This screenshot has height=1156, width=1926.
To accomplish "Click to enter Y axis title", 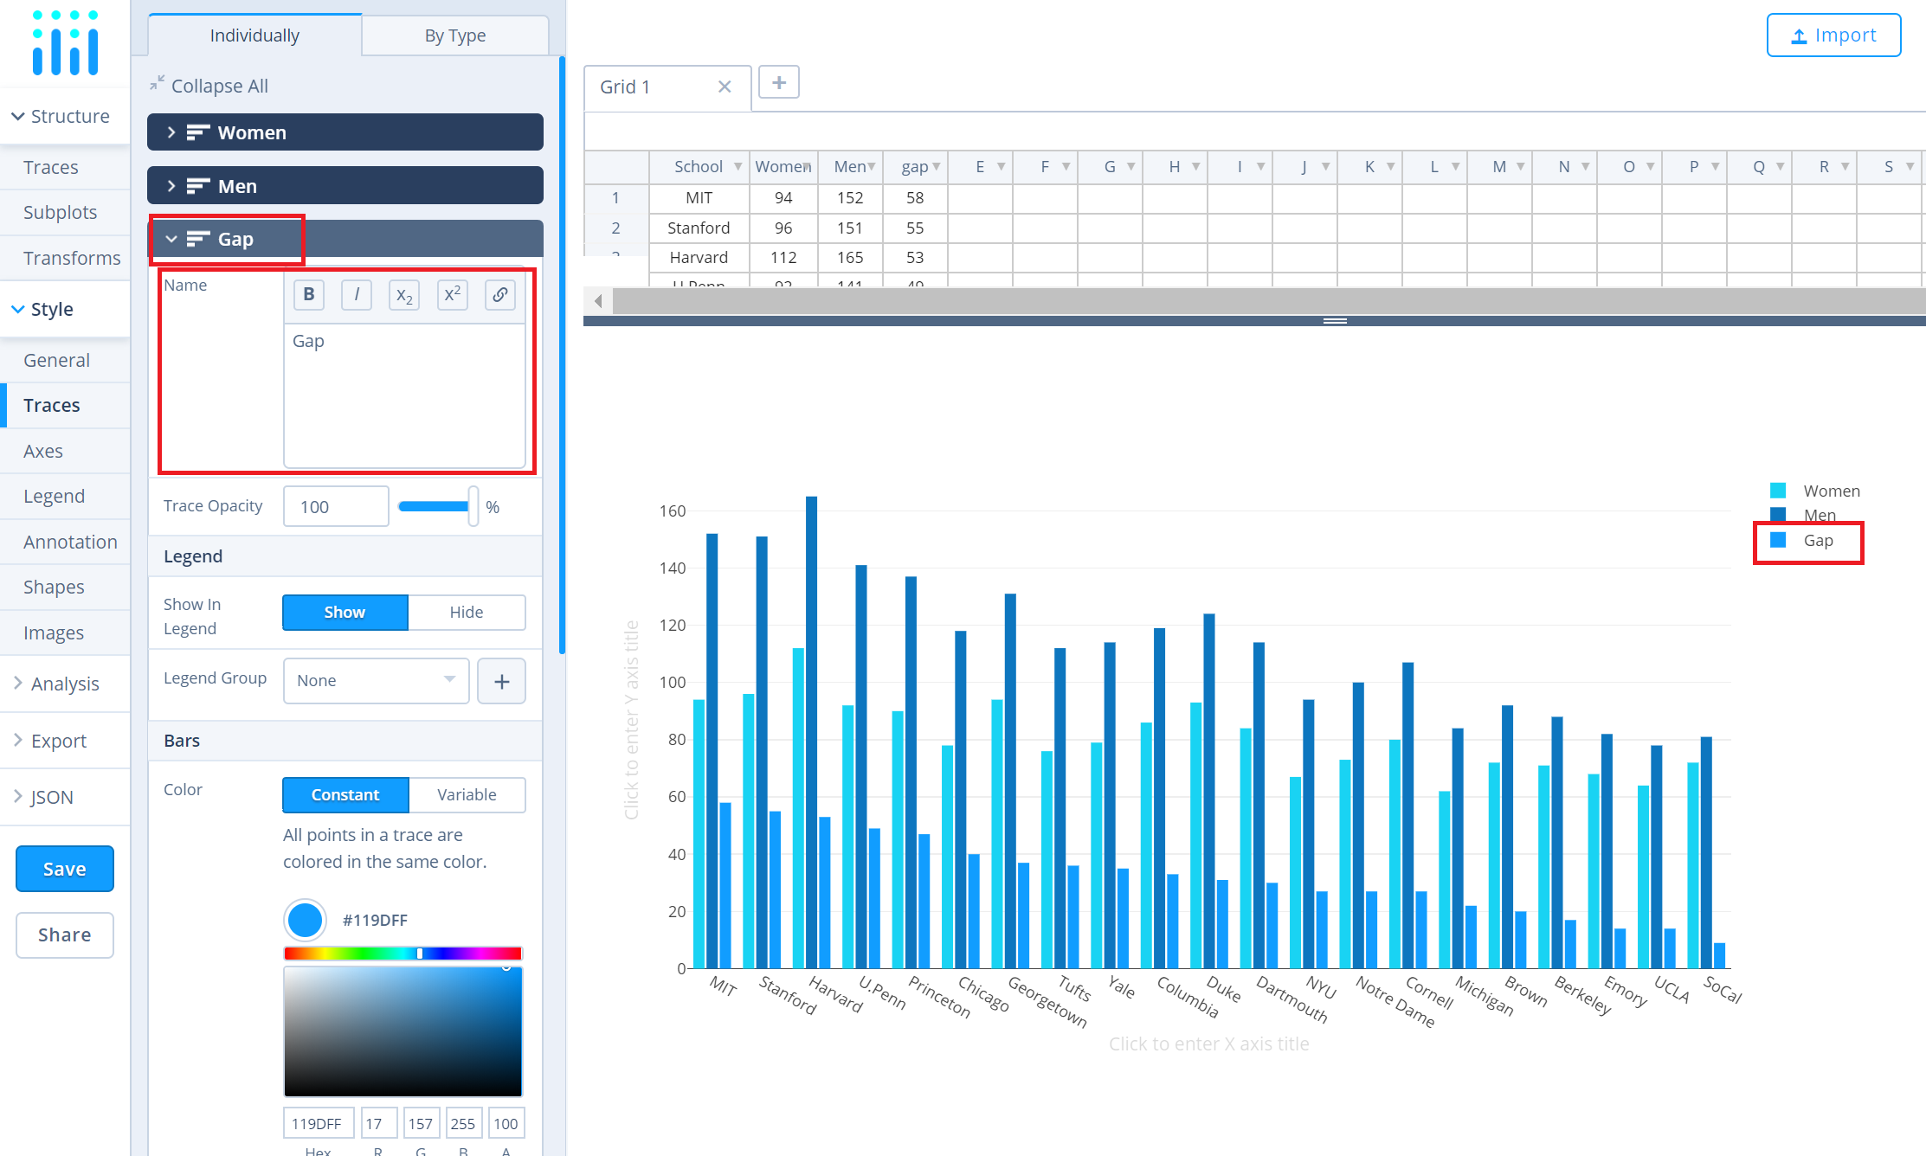I will click(632, 720).
